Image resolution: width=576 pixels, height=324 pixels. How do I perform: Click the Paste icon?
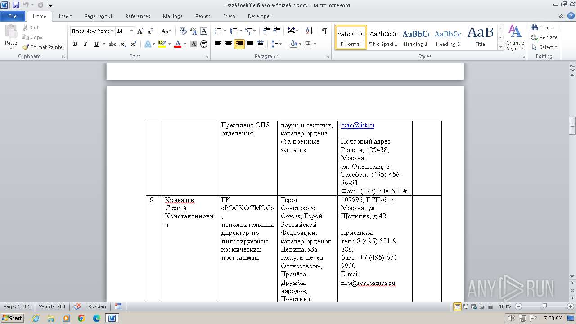[11, 31]
